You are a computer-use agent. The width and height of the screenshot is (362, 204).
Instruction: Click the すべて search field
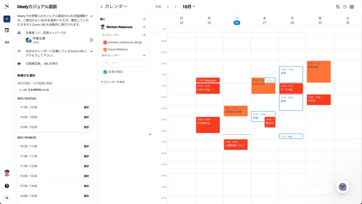point(125,63)
